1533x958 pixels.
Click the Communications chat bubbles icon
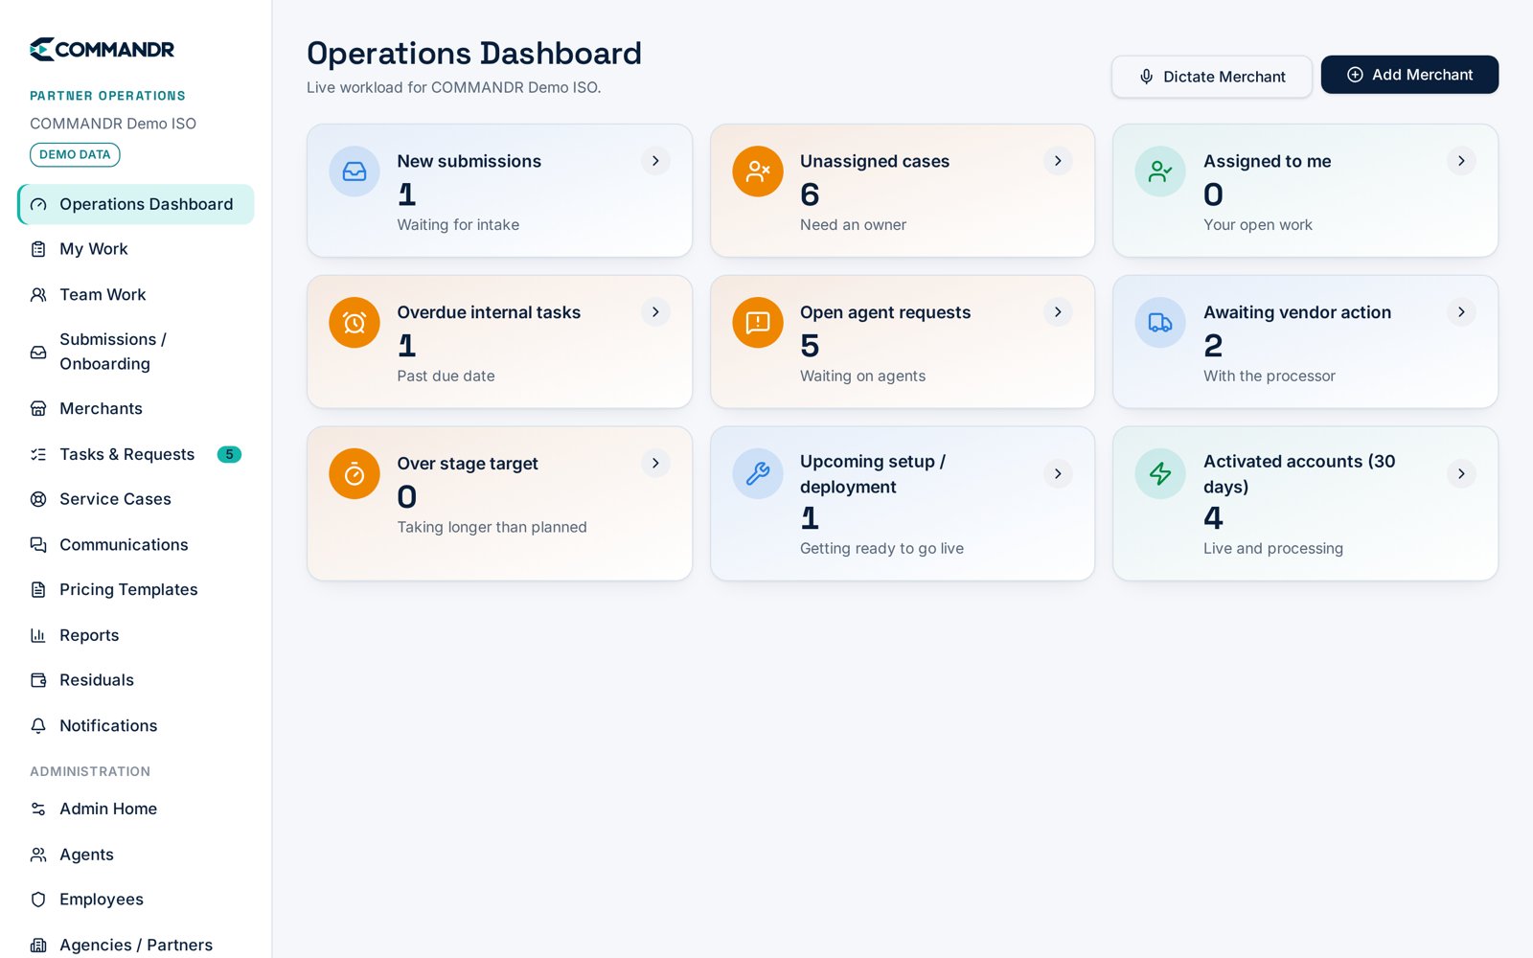point(38,545)
